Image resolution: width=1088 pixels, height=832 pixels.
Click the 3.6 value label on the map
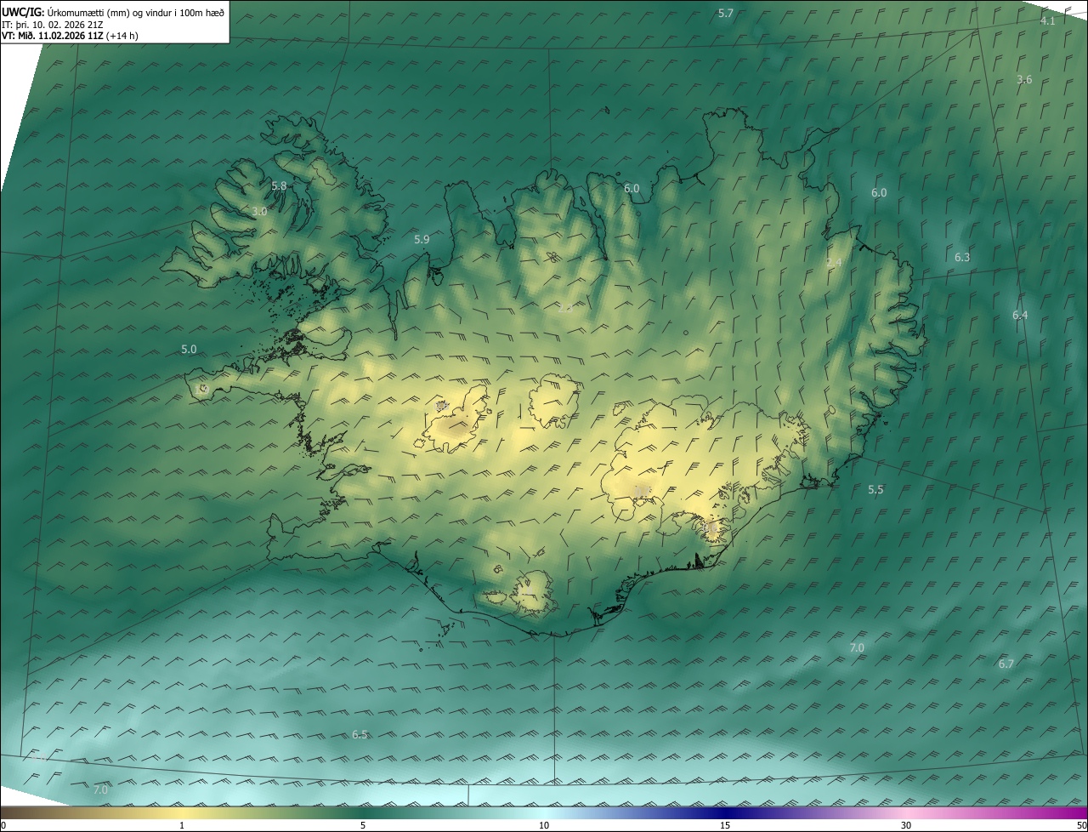point(1024,79)
